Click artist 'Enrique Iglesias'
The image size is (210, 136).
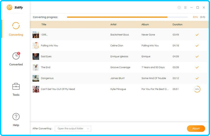coord(119,57)
